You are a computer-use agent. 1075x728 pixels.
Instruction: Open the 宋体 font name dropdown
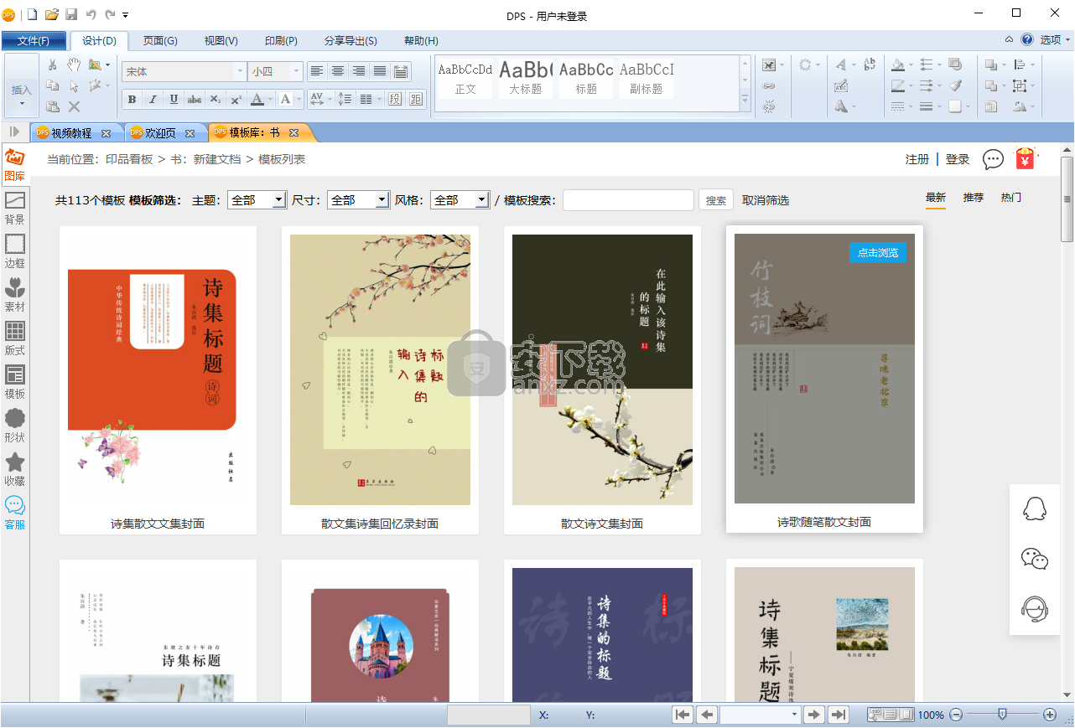pos(240,72)
